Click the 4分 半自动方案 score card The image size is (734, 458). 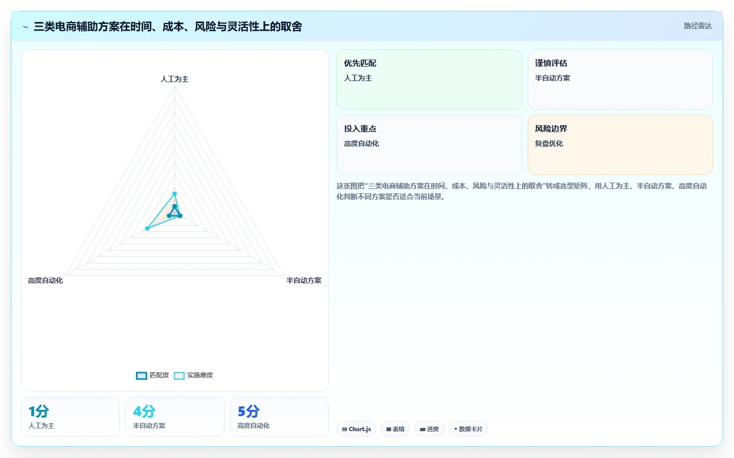pyautogui.click(x=175, y=417)
